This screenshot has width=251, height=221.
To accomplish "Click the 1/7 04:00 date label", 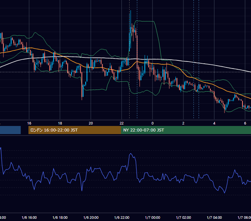I will [x=214, y=217].
